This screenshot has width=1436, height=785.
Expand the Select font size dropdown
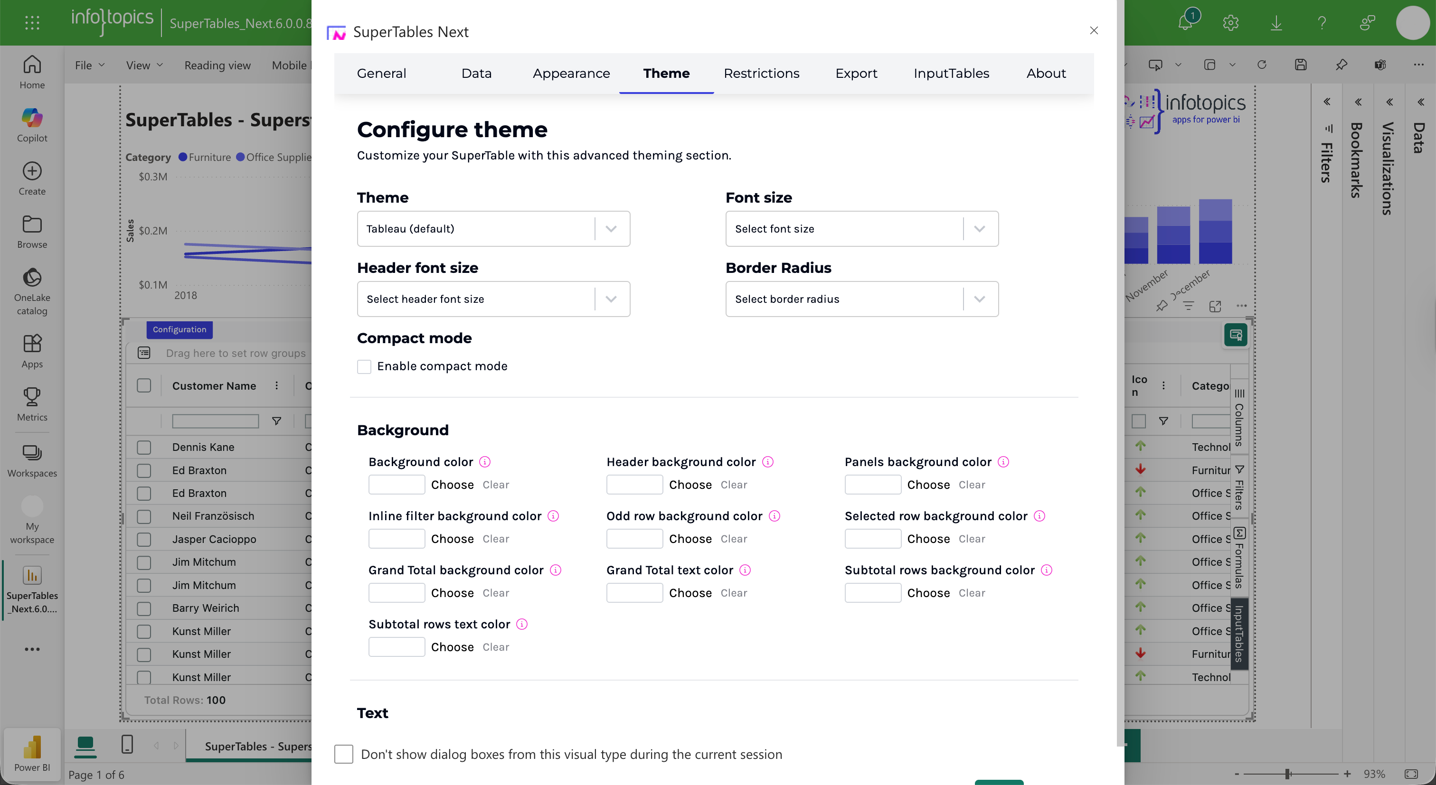861,229
